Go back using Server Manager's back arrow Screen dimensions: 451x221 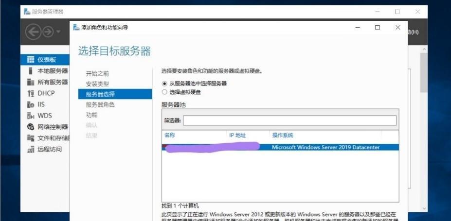(x=33, y=32)
